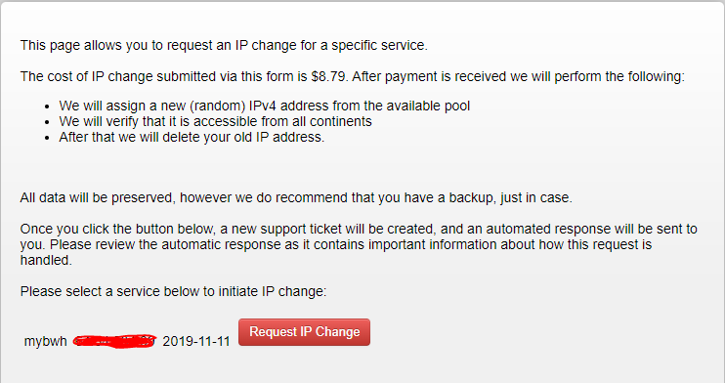This screenshot has height=383, width=725.
Task: Click the bullet about assigning new IPv4 address
Action: 264,106
